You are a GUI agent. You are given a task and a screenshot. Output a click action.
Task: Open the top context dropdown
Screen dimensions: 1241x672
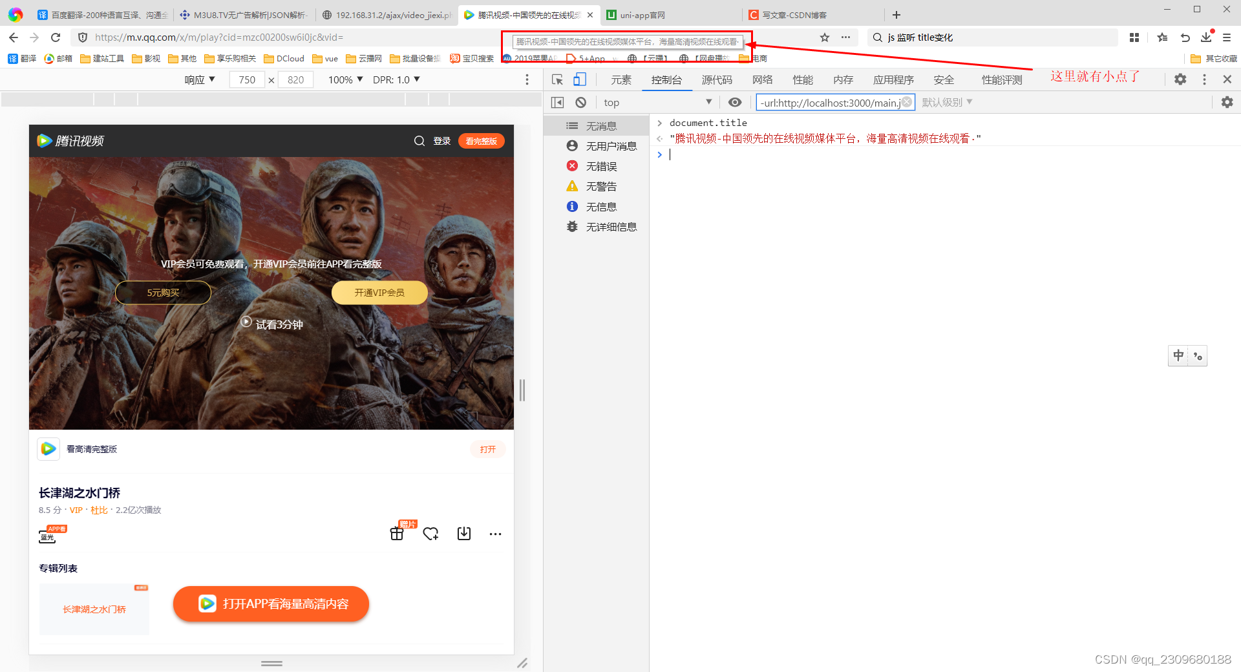coord(657,103)
